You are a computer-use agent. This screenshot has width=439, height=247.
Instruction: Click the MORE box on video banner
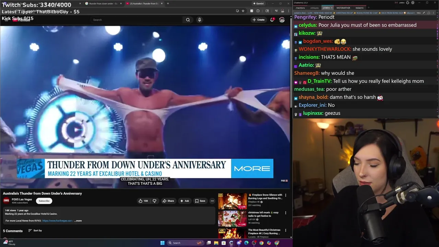[x=252, y=168]
